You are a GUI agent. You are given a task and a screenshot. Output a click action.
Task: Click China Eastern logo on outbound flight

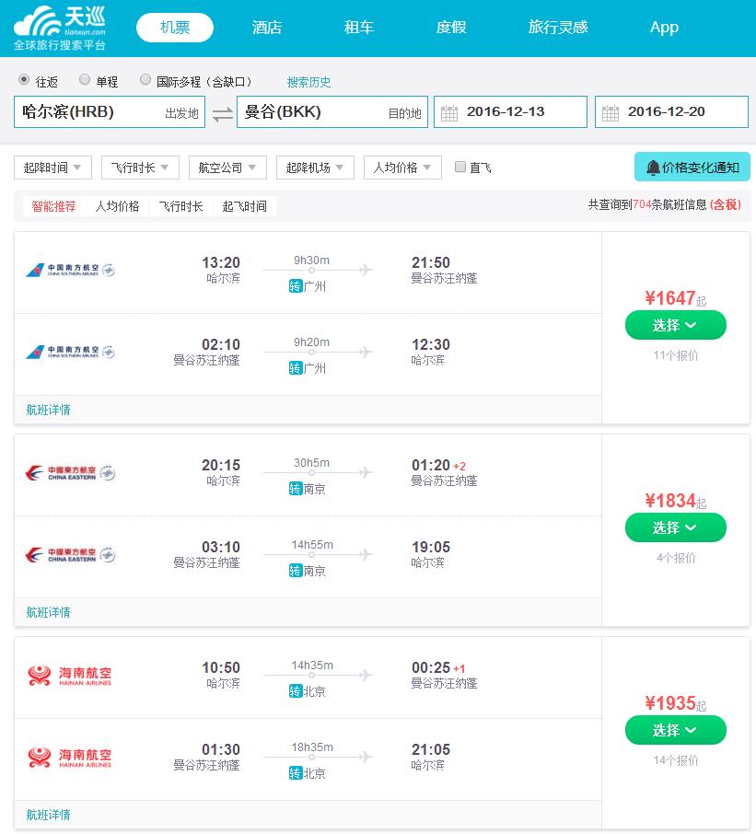[x=70, y=472]
